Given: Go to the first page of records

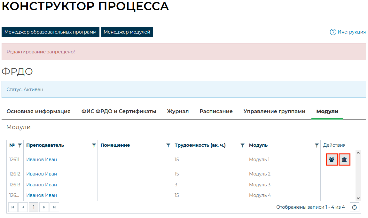Looking at the screenshot, I should pyautogui.click(x=13, y=207).
